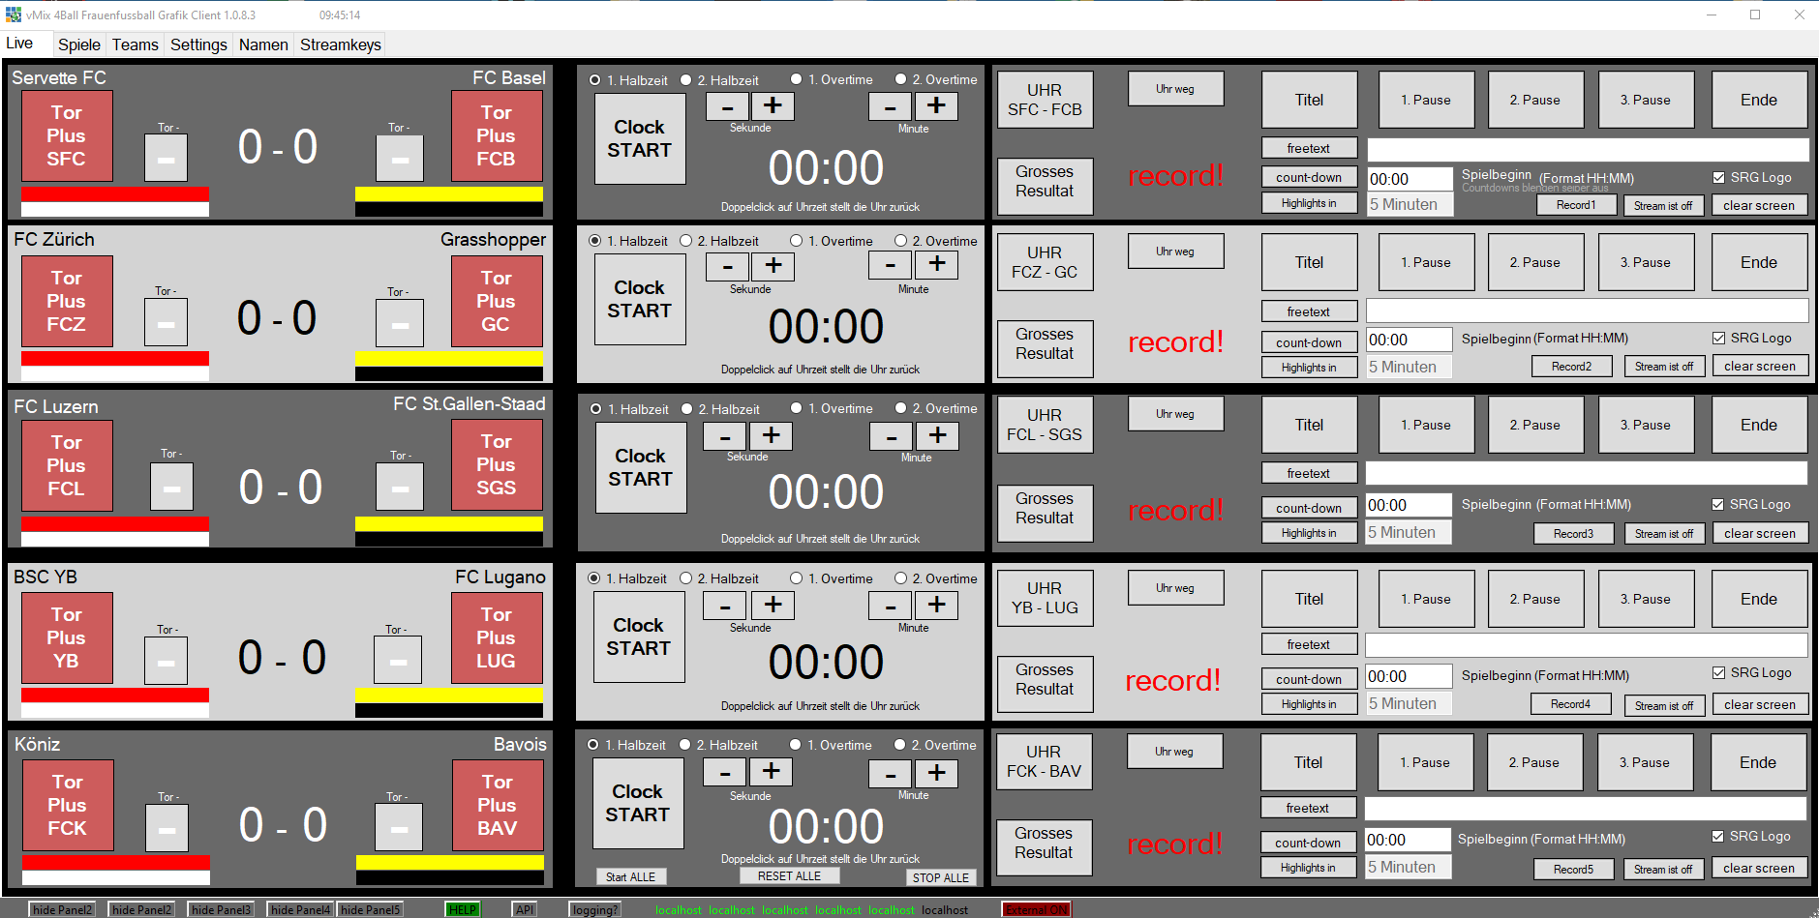The width and height of the screenshot is (1819, 918).
Task: Decrease minute on FC Zürich match clock
Action: [x=891, y=265]
